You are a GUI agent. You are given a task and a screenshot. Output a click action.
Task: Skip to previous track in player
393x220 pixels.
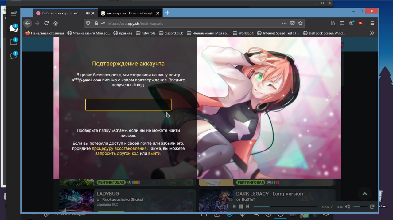(x=234, y=207)
